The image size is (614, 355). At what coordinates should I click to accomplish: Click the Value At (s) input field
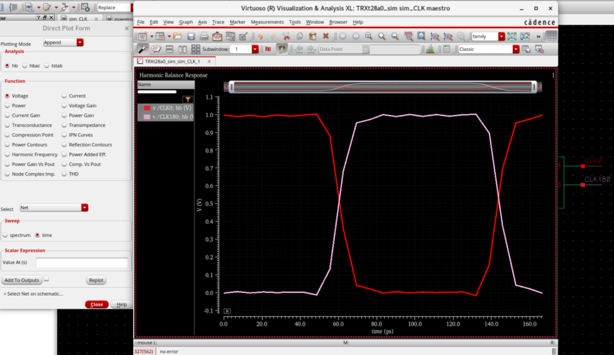[82, 263]
